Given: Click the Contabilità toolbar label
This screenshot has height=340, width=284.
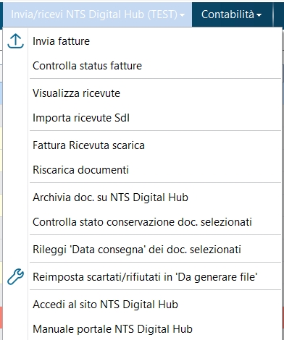Looking at the screenshot, I should (227, 14).
